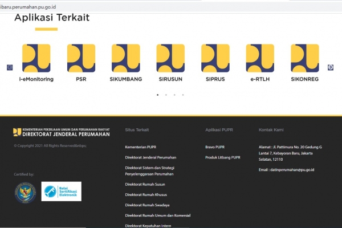
Task: Select the SIRUSUN application icon
Action: click(x=170, y=58)
